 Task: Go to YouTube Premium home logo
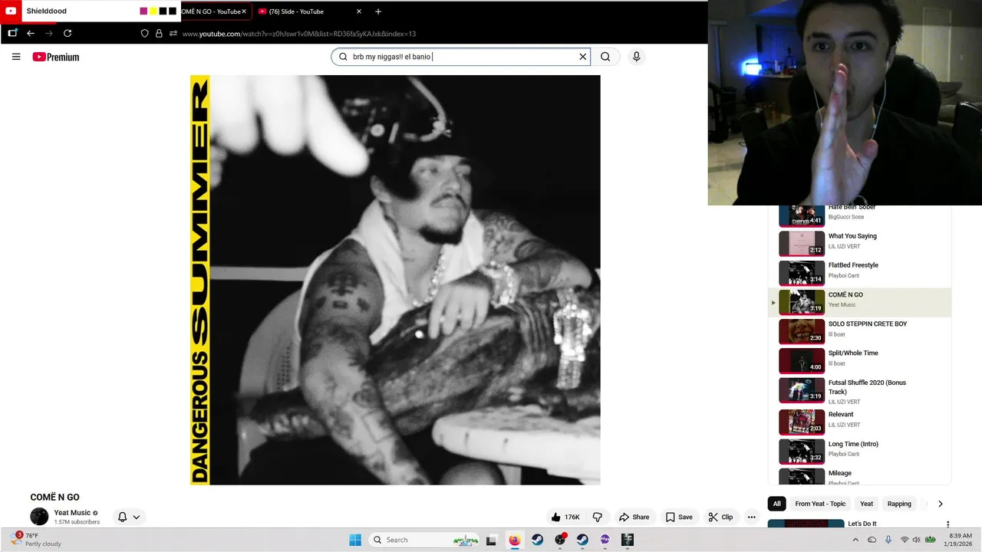[56, 57]
